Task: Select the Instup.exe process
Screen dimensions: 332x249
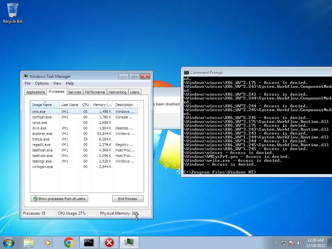Action: click(x=84, y=139)
